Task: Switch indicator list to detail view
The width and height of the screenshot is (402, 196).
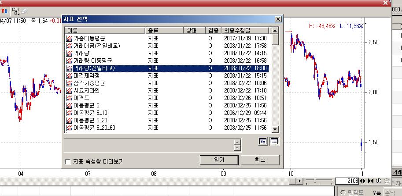Action: [x=273, y=141]
